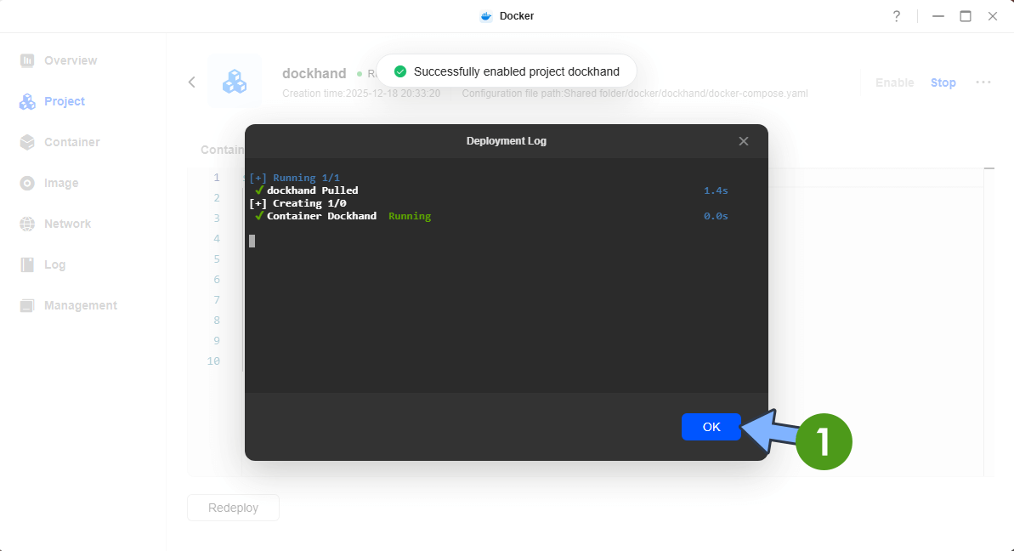Click the back chevron beside dockhand
This screenshot has height=551, width=1014.
pyautogui.click(x=191, y=82)
